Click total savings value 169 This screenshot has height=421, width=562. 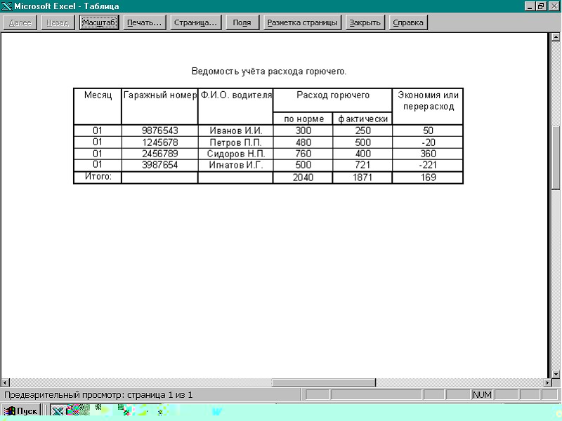428,178
